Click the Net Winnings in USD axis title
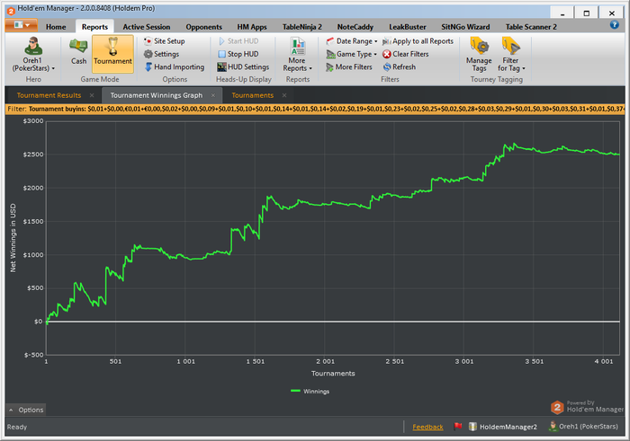 pos(13,238)
